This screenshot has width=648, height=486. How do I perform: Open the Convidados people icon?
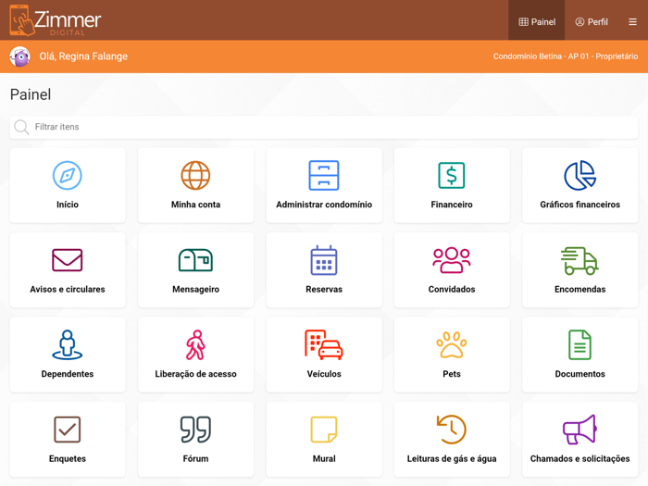coord(452,260)
